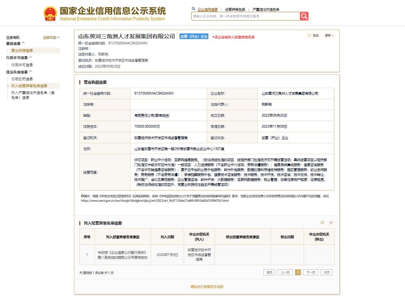Screen dimensions: 405x297
Task: Toggle the eye icon in 列入经营异常名录信息 header
Action: (x=331, y=223)
